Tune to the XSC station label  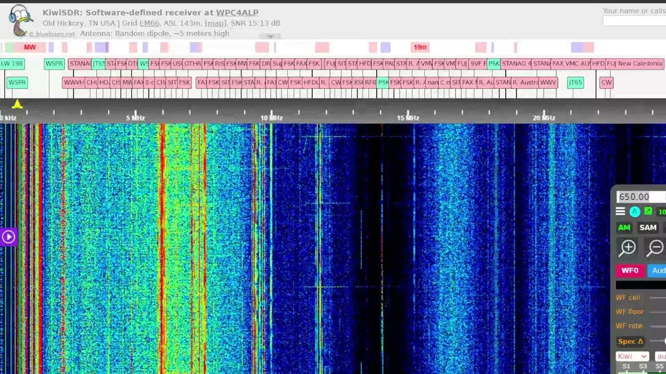[358, 83]
